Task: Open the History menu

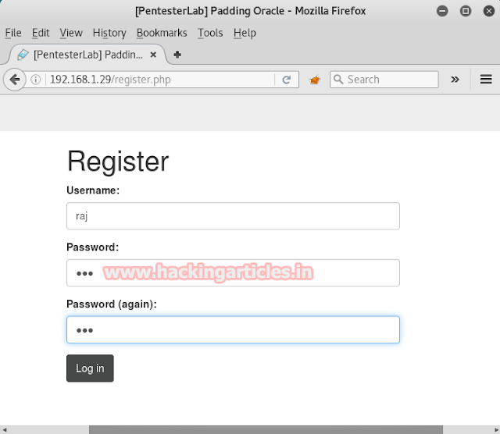Action: coord(109,33)
